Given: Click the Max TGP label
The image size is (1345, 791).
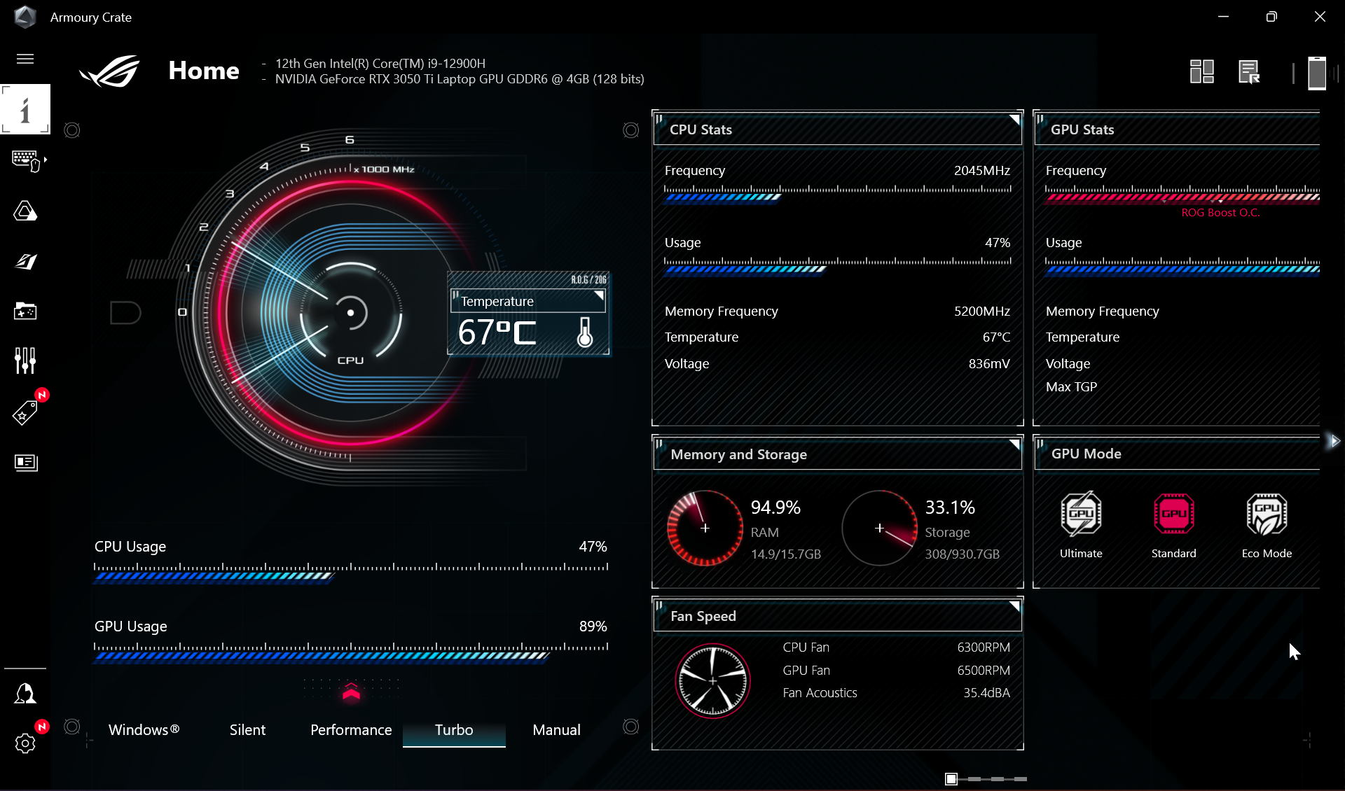Looking at the screenshot, I should point(1071,387).
